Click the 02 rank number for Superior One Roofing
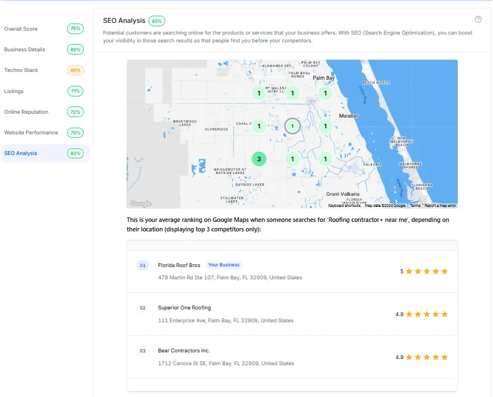Image resolution: width=493 pixels, height=397 pixels. [x=142, y=308]
